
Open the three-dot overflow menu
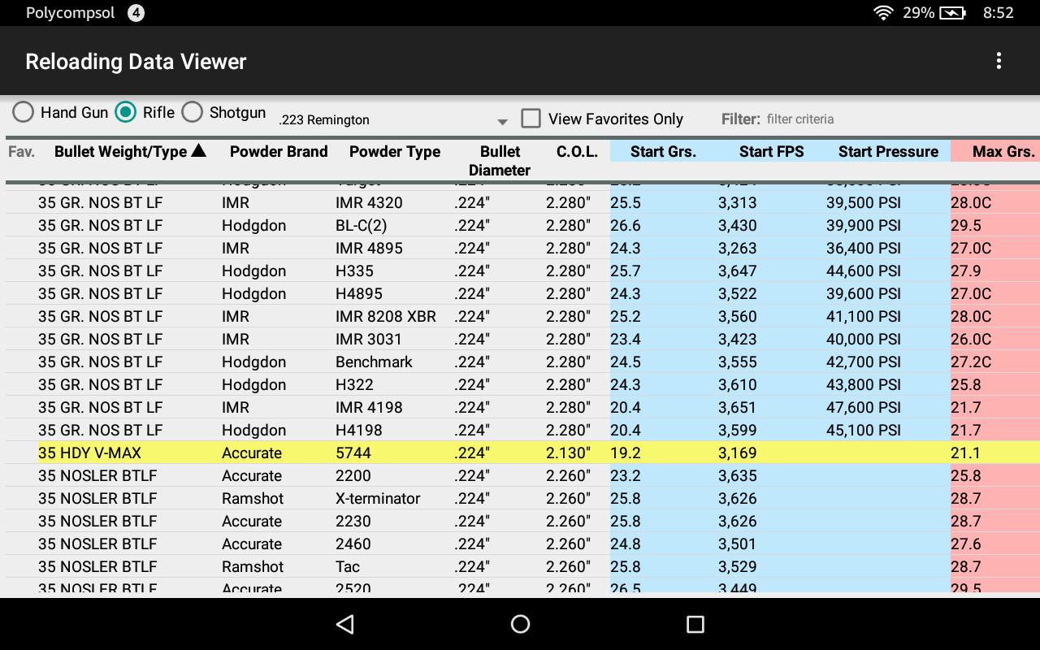[x=999, y=61]
